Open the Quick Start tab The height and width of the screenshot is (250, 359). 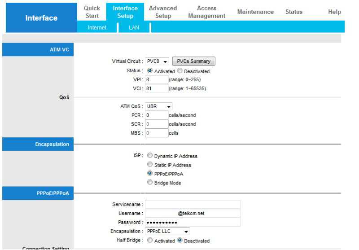[x=92, y=12]
